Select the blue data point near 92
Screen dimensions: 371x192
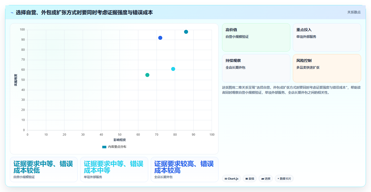pyautogui.click(x=160, y=38)
